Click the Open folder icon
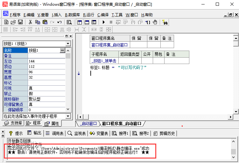239x163 pixels. (x=13, y=22)
